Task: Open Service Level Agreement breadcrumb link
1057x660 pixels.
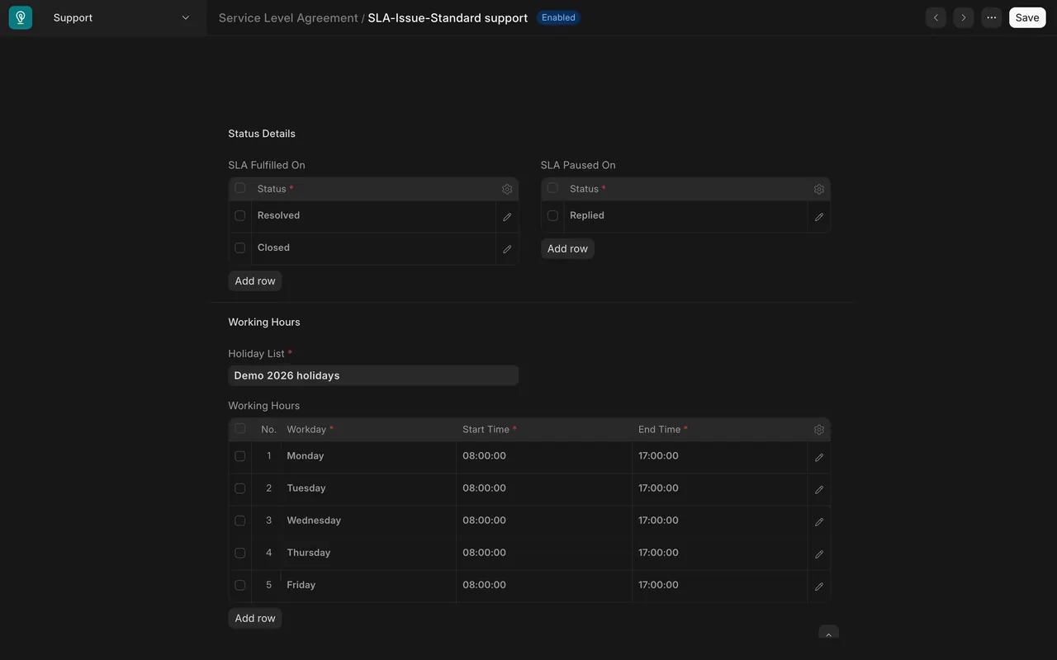Action: coord(288,17)
